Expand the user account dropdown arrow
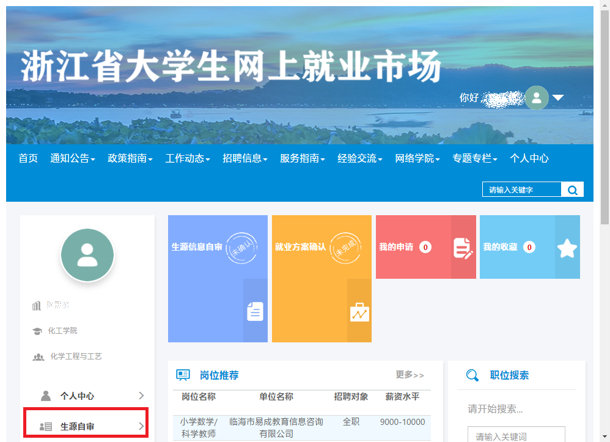The width and height of the screenshot is (610, 442). (558, 98)
